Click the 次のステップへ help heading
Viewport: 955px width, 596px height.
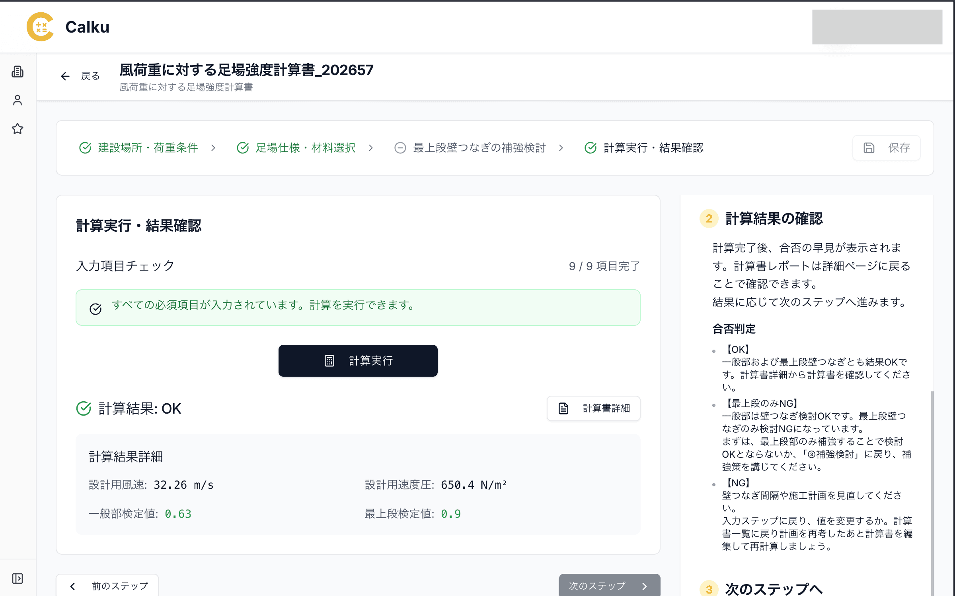(x=774, y=589)
